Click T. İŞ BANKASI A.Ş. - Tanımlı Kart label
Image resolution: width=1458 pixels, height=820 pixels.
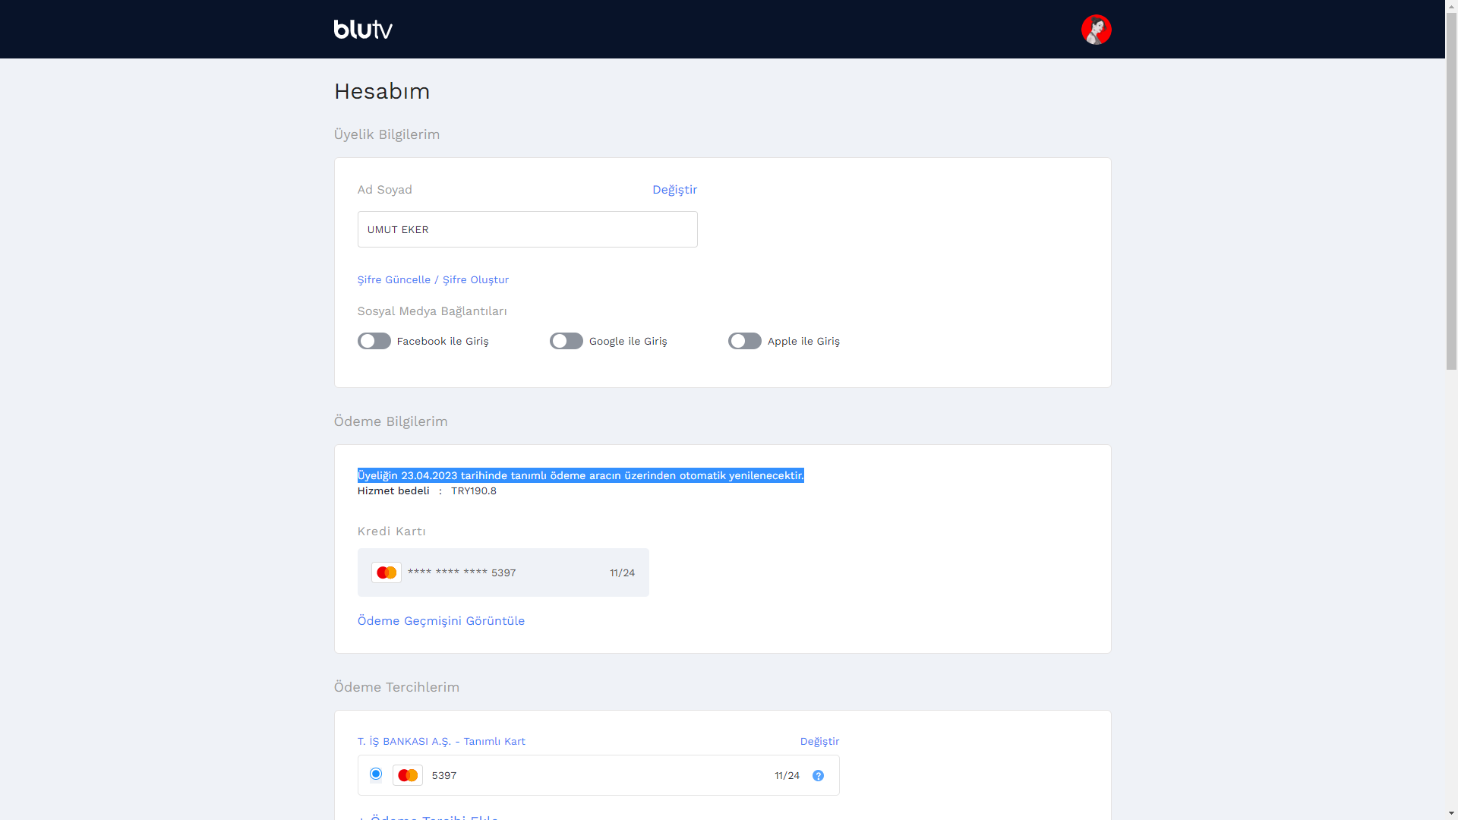(441, 741)
